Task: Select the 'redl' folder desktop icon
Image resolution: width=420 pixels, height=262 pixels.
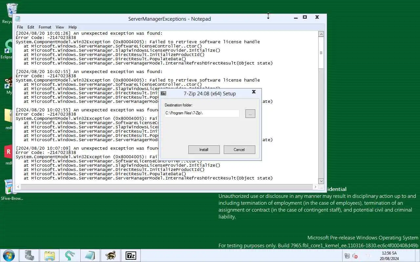Action: coord(8,120)
